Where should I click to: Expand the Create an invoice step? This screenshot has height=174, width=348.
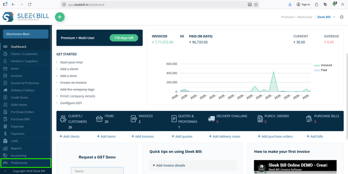point(73,83)
